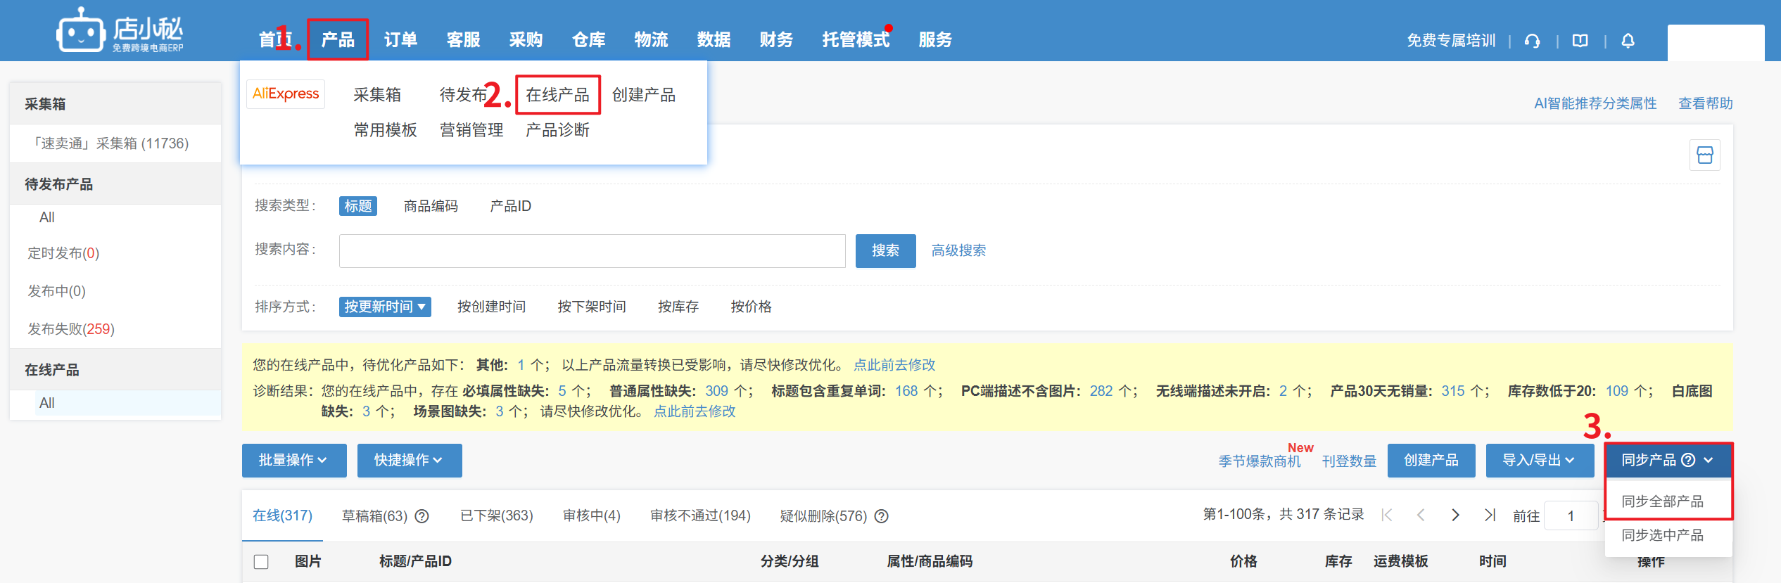Open the 高级搜索 link
This screenshot has height=583, width=1781.
click(x=958, y=251)
